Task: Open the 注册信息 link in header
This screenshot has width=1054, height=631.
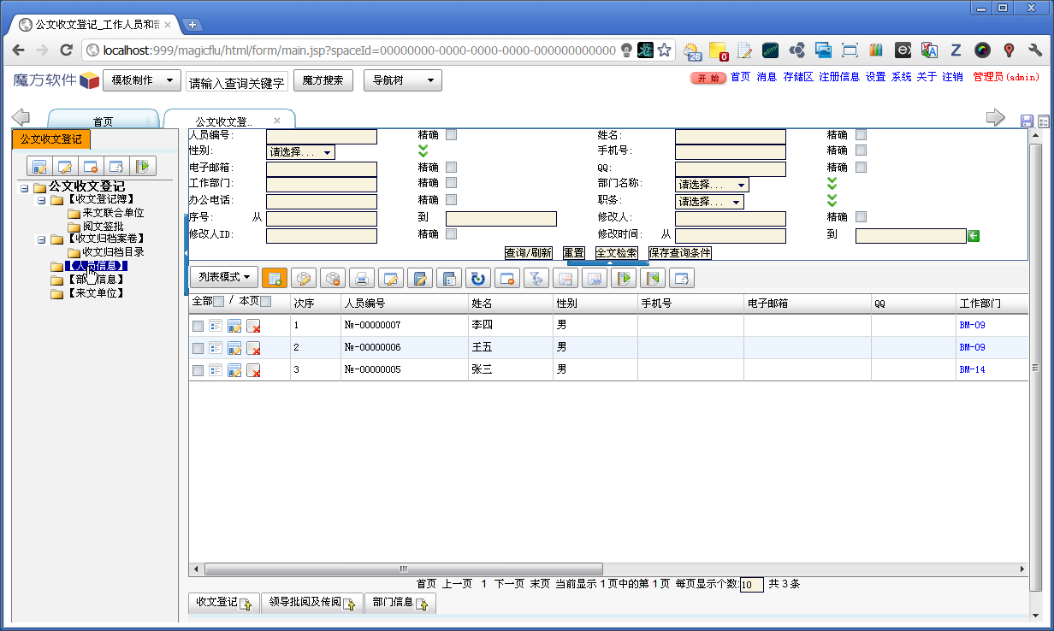Action: point(838,77)
